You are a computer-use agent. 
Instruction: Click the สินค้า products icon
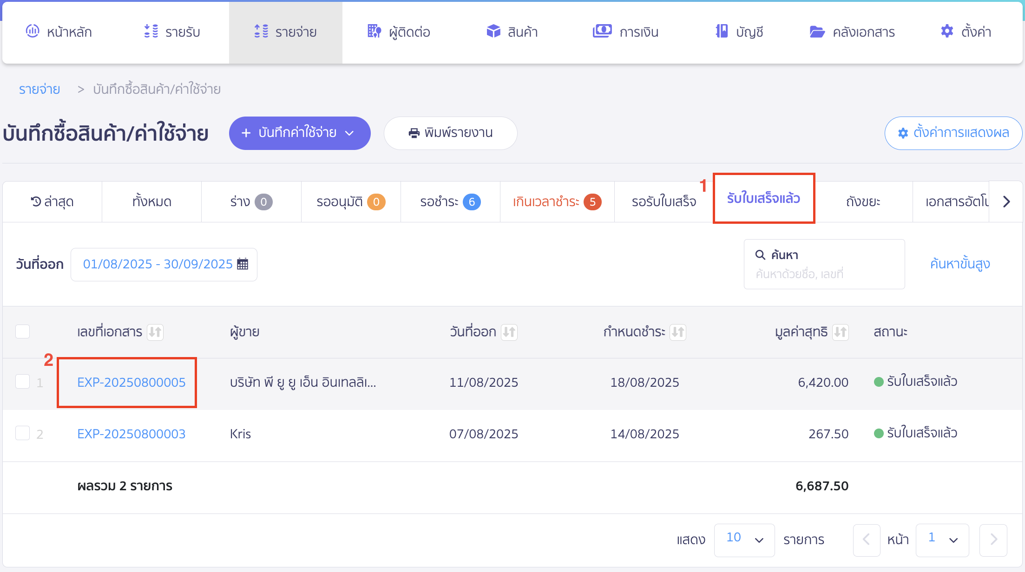click(493, 31)
